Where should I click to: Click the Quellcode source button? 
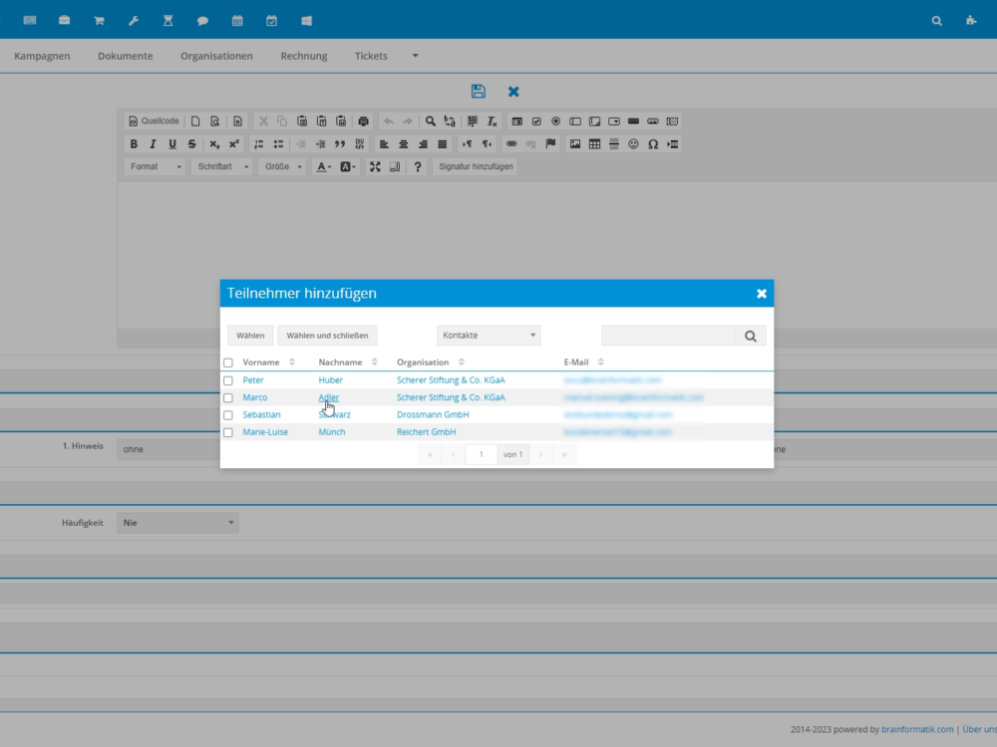(154, 122)
